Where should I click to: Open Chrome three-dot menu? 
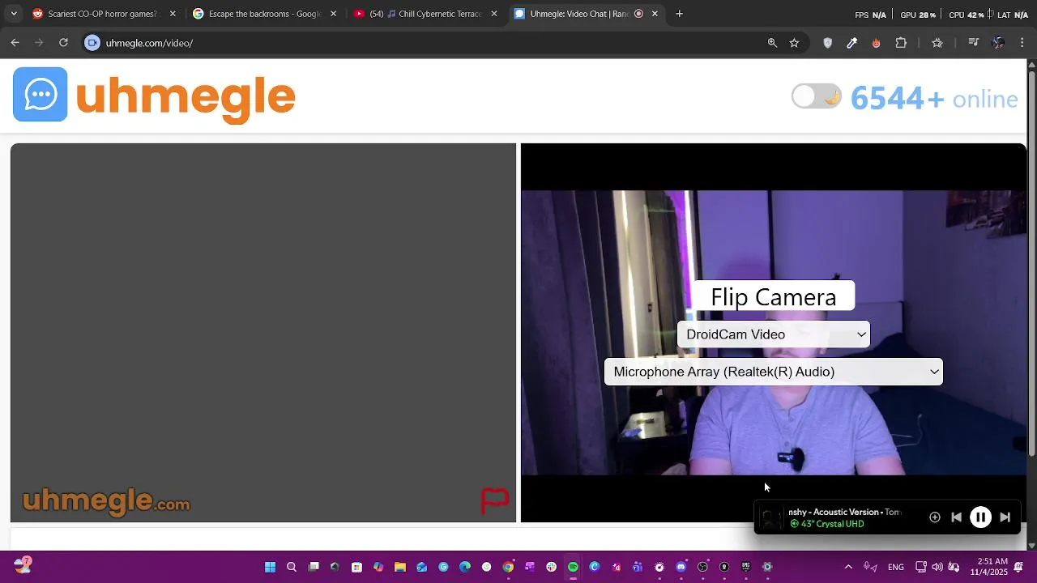click(1022, 43)
